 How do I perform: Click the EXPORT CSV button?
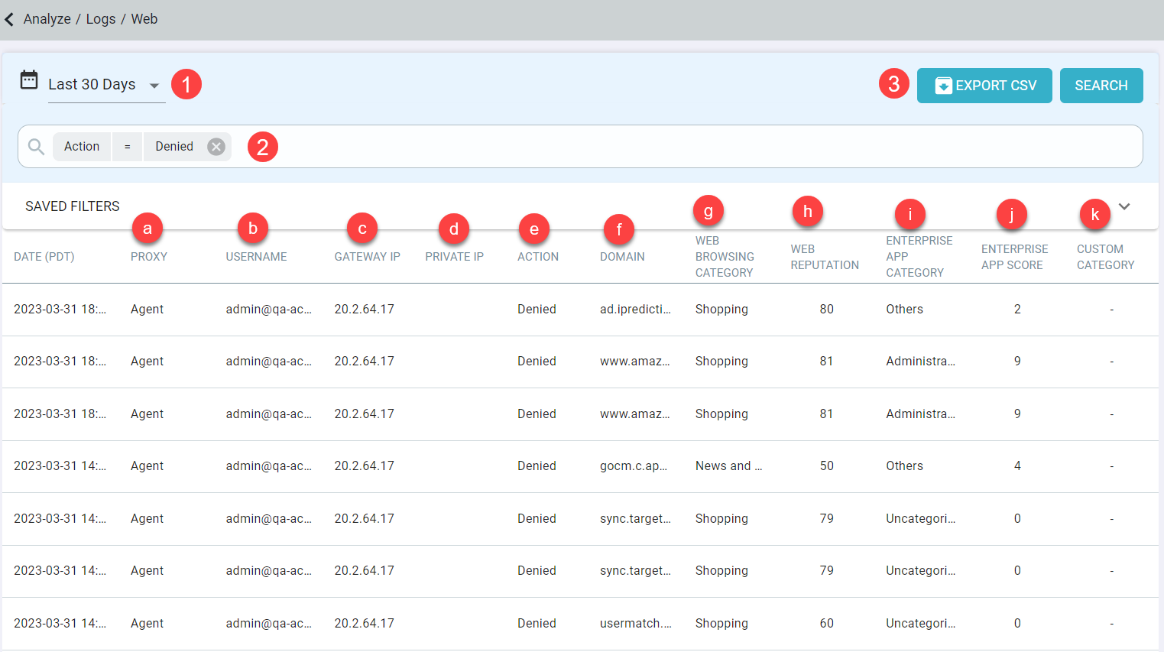984,85
